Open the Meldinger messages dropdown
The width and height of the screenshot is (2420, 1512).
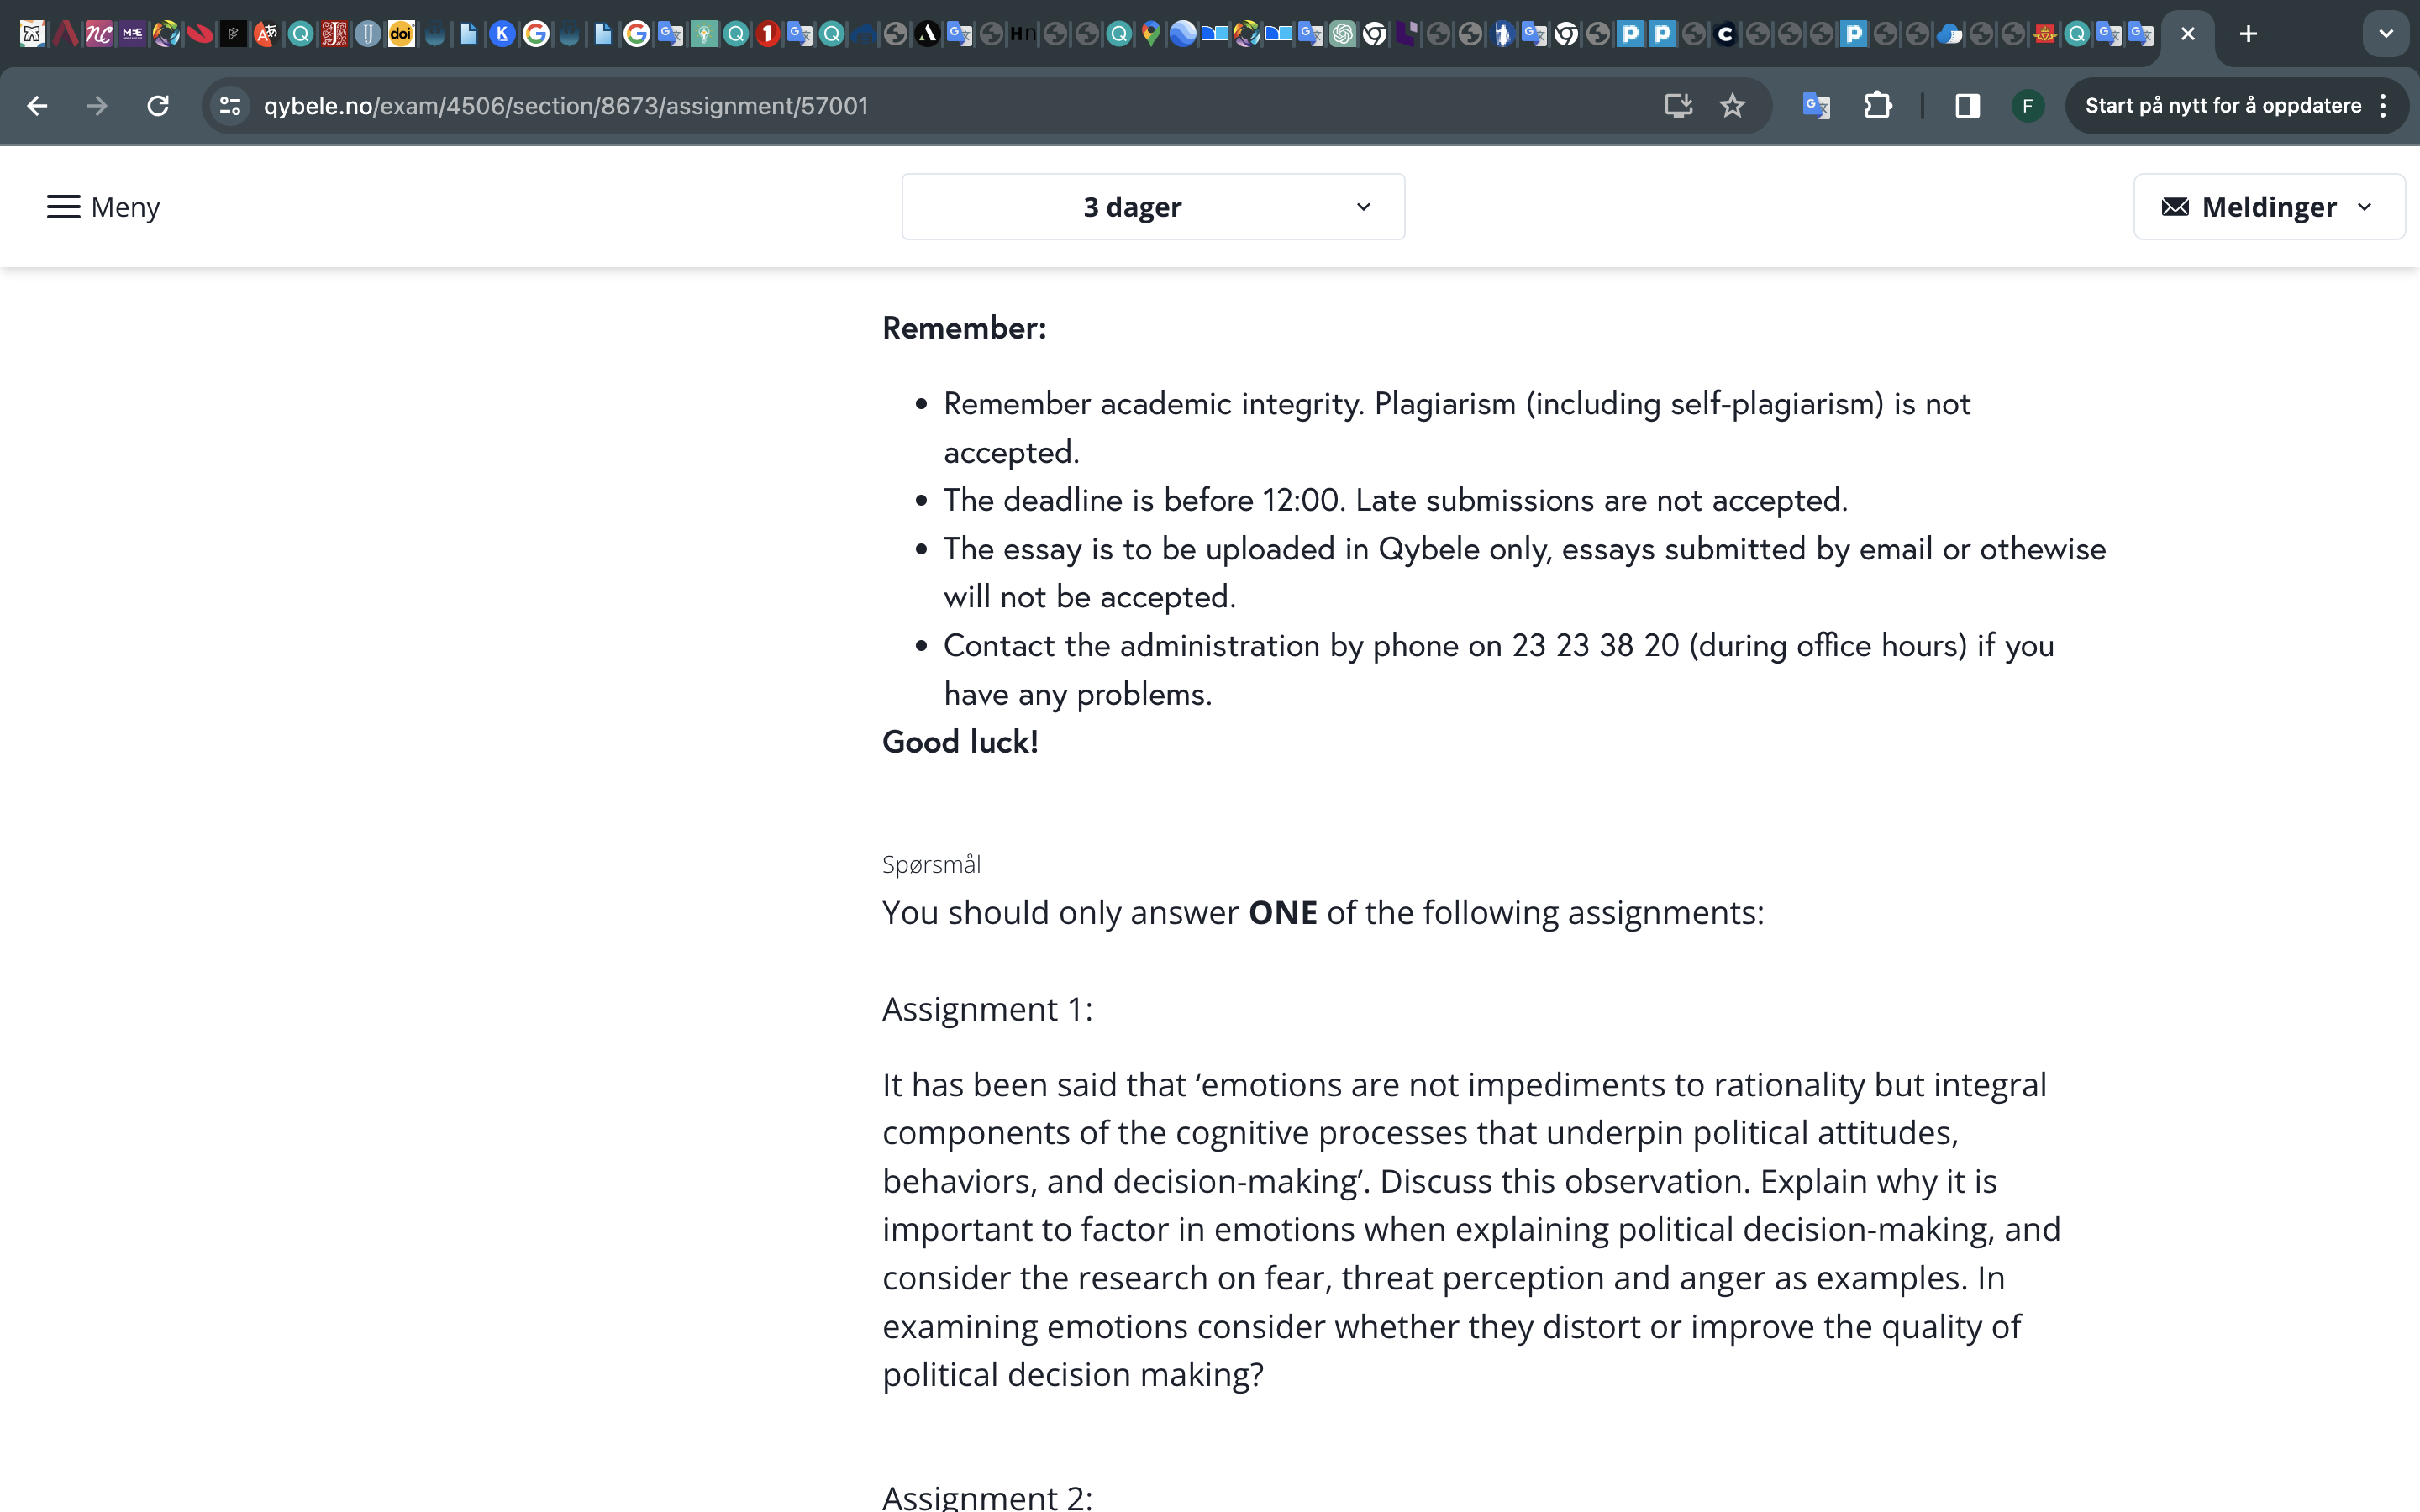(2269, 207)
